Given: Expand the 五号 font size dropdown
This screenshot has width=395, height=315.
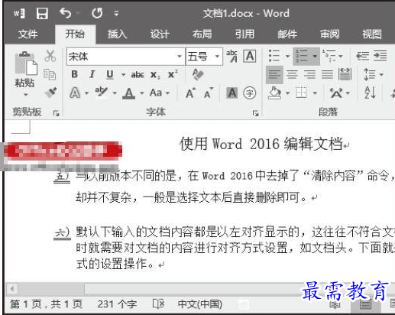Looking at the screenshot, I should [217, 57].
